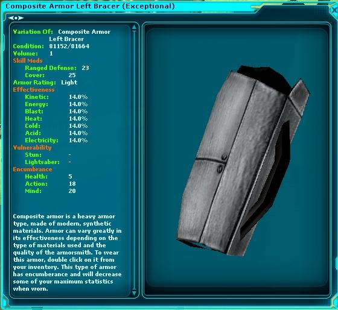Click the 'Volume:' attribute row

coord(33,54)
